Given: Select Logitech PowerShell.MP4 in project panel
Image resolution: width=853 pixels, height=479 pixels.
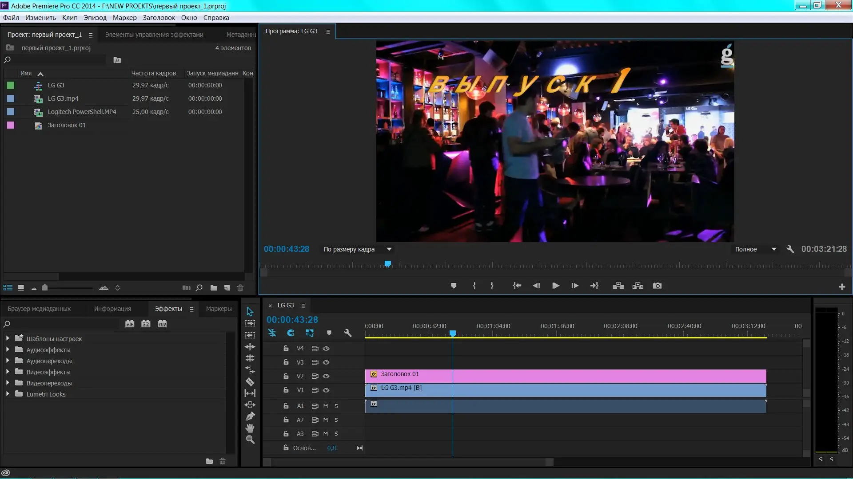Looking at the screenshot, I should pos(82,112).
